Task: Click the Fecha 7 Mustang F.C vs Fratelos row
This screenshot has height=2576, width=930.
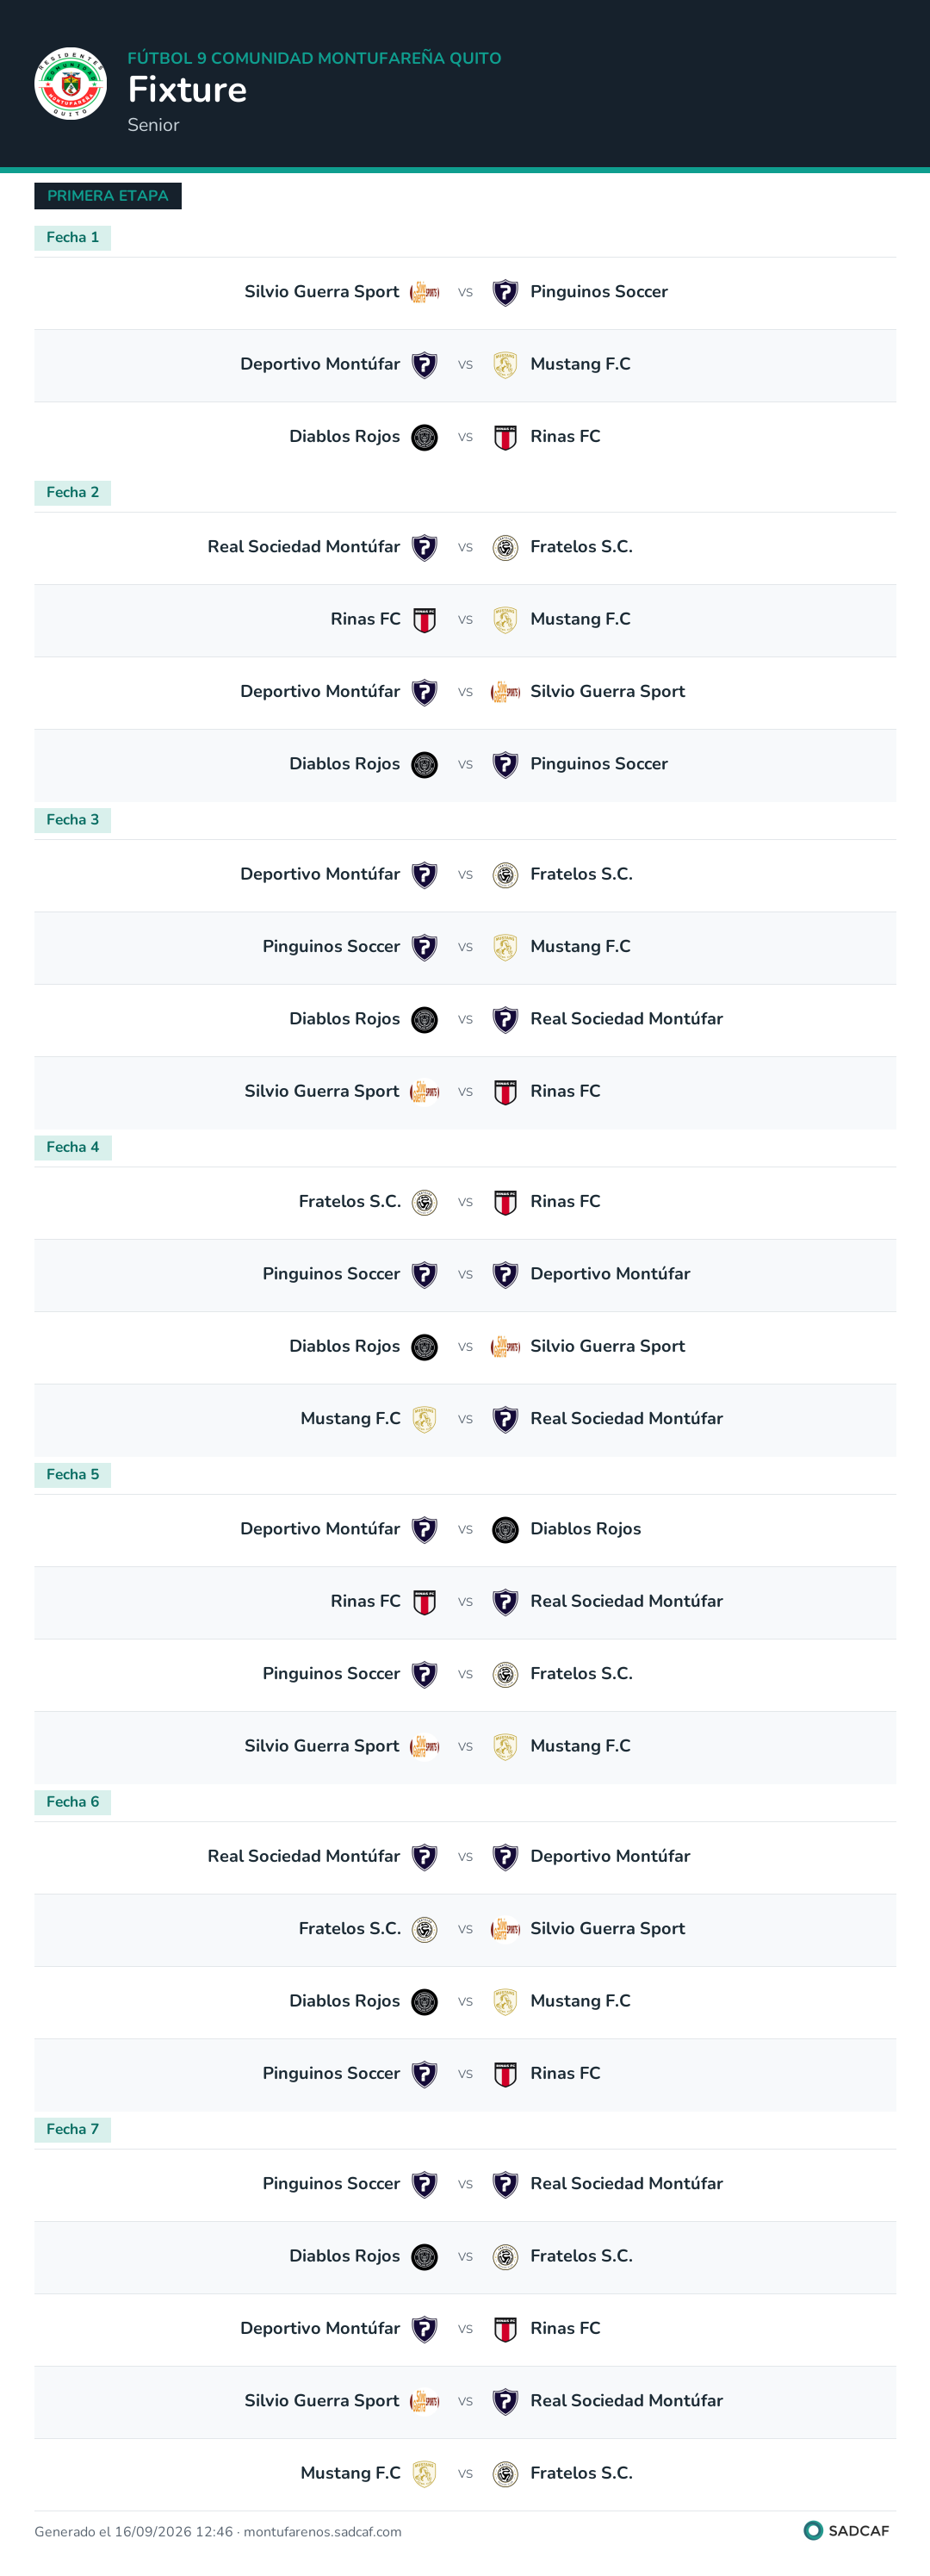Action: pyautogui.click(x=465, y=2474)
